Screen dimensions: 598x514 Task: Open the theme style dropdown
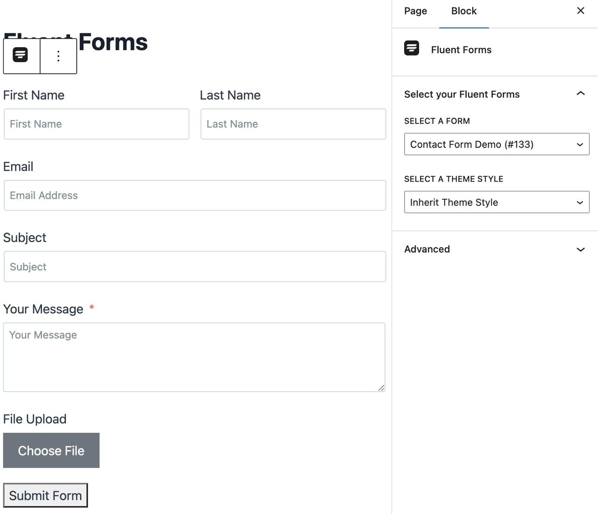click(x=496, y=203)
